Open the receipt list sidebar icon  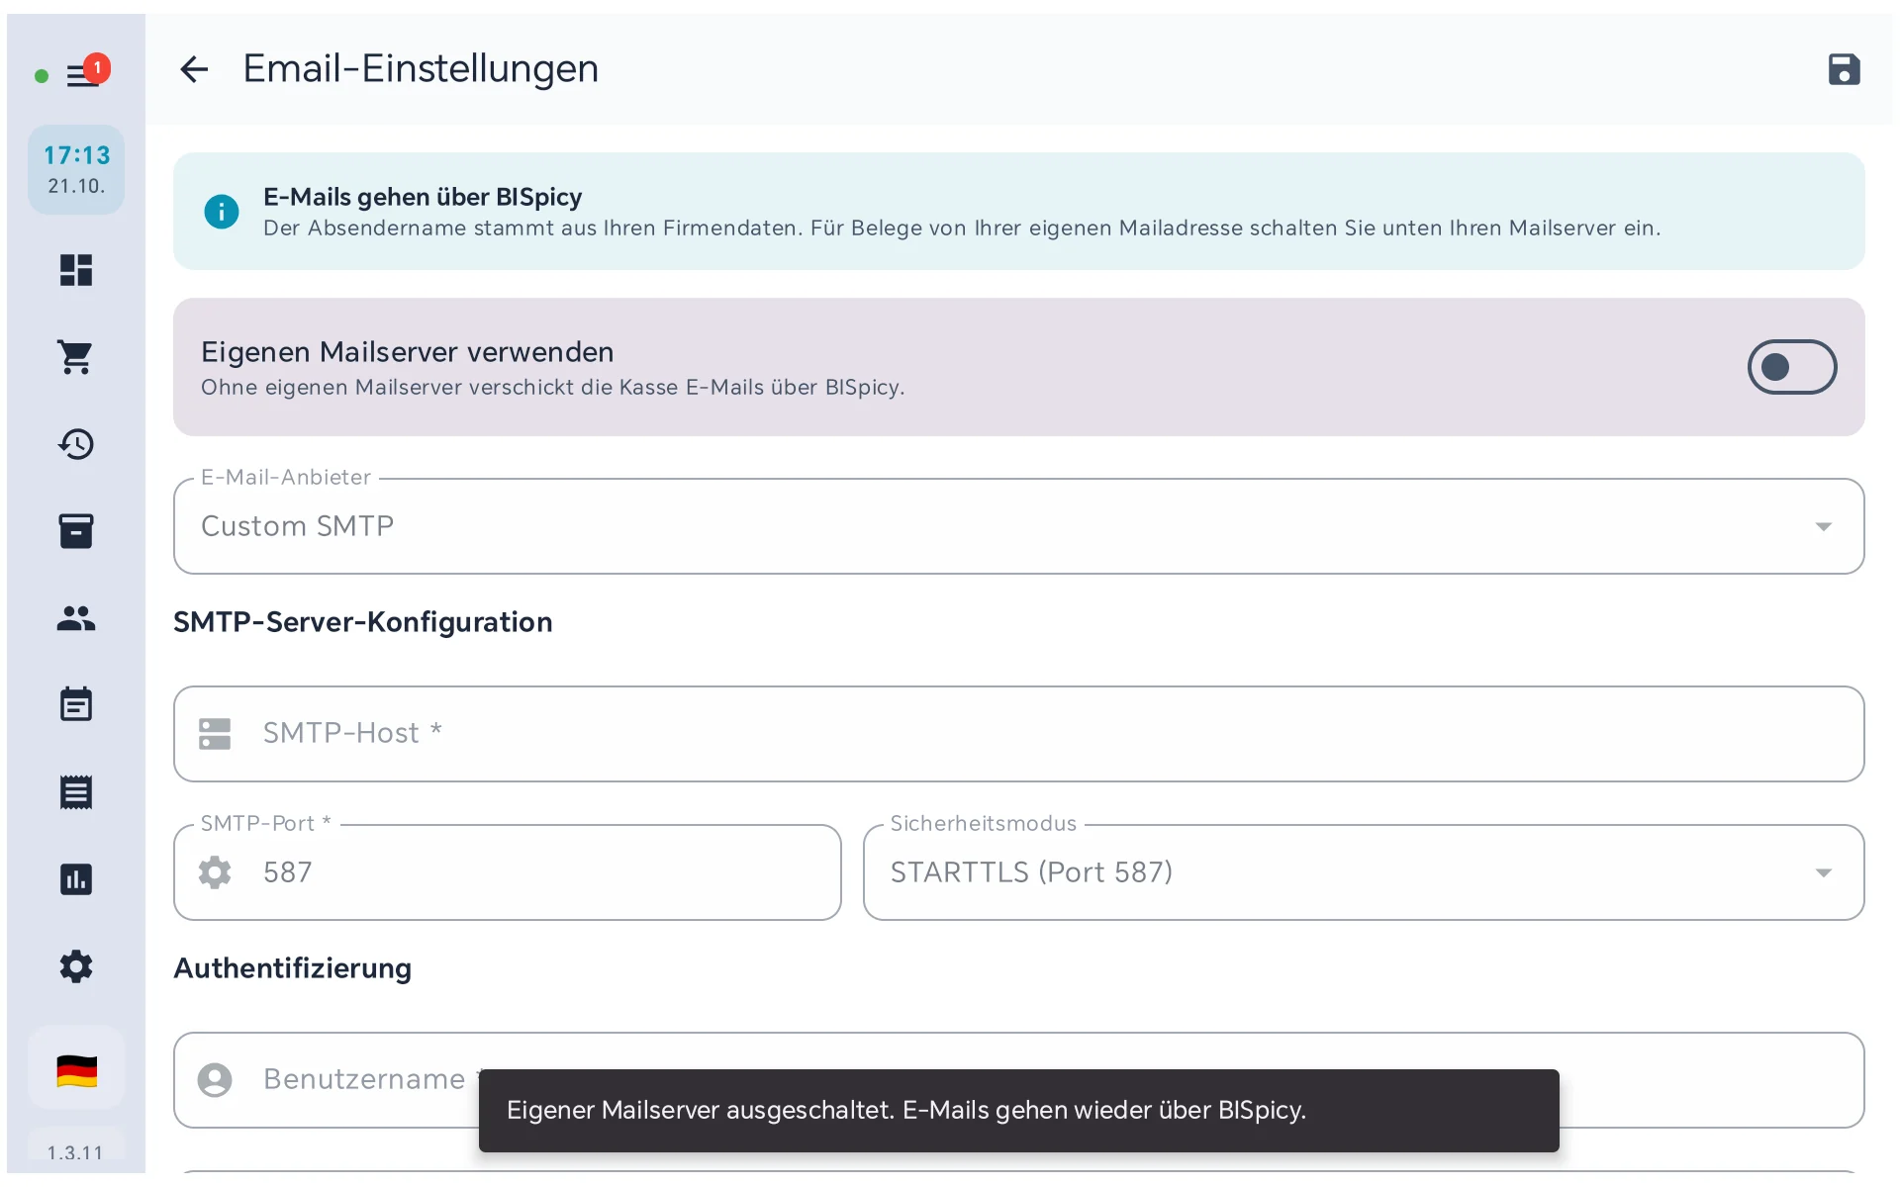pos(76,792)
